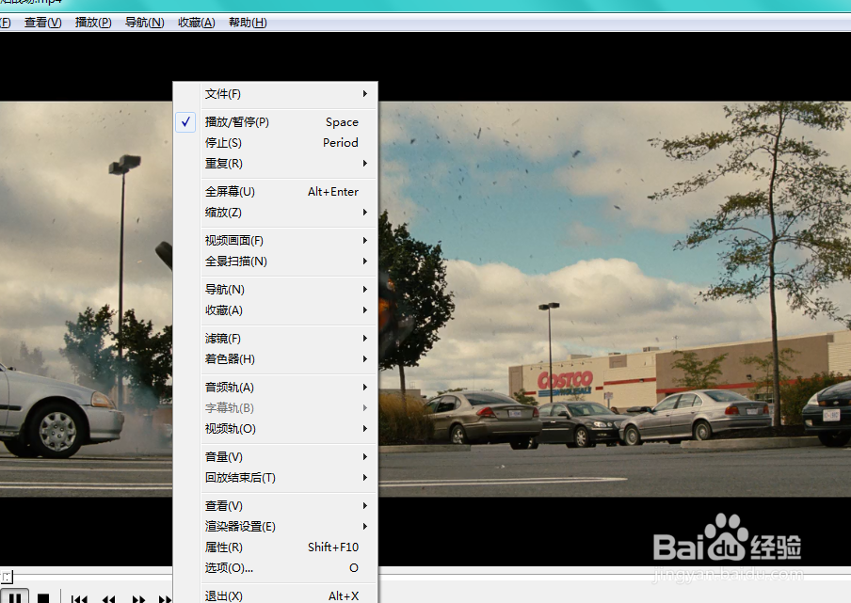The image size is (851, 603).
Task: Open 播放(P) in the top menu bar
Action: [x=93, y=23]
